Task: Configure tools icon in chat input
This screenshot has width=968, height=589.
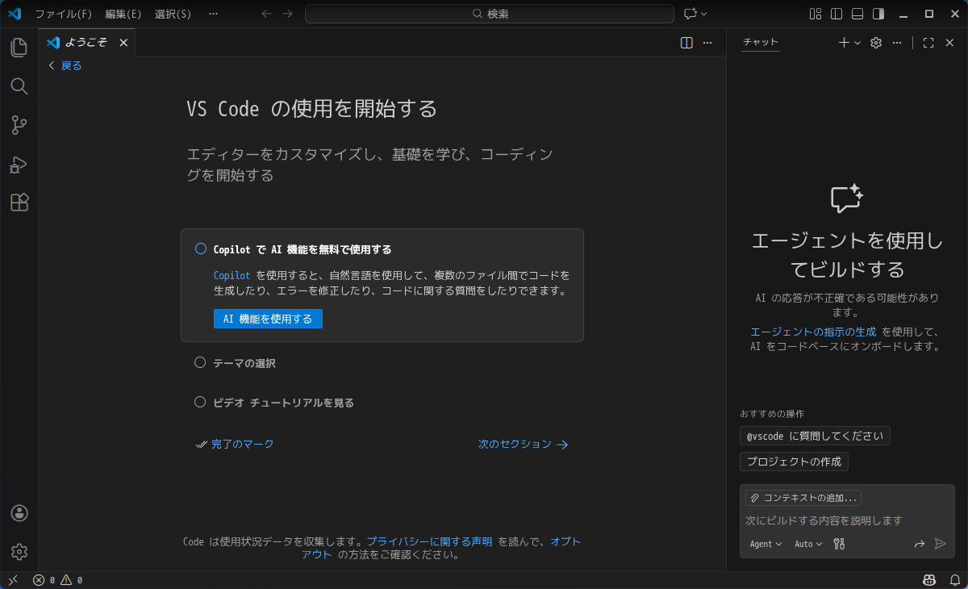Action: 839,544
